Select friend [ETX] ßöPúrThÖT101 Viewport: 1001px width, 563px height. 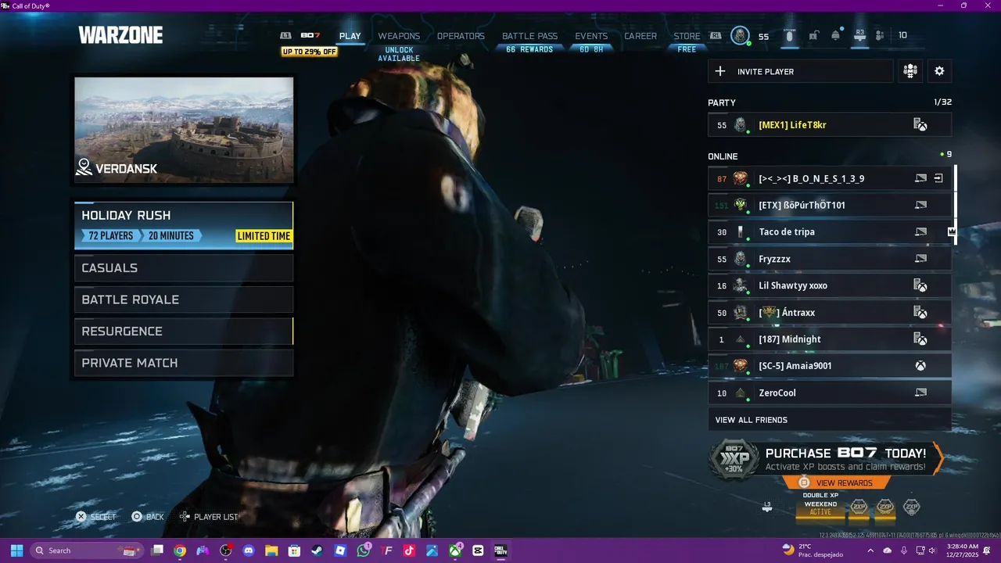coord(830,205)
